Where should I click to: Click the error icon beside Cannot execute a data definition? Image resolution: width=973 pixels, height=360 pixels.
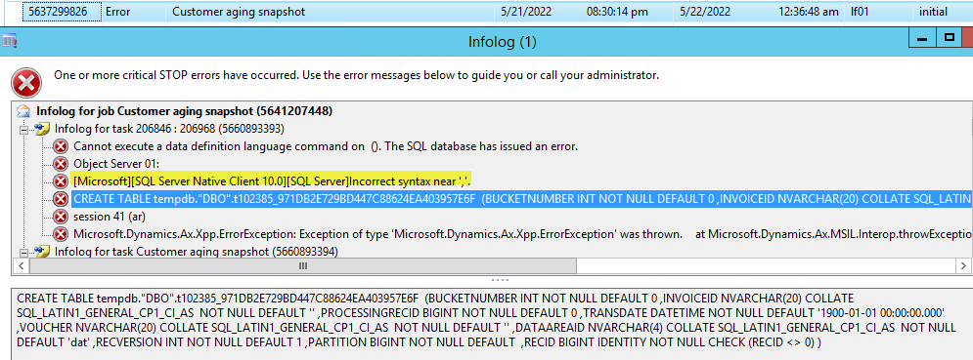[61, 146]
